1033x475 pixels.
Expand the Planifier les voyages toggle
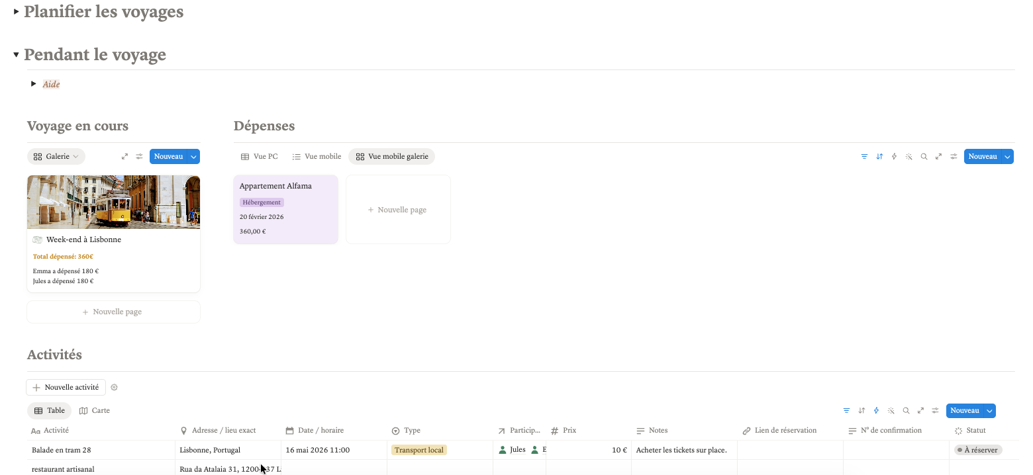pos(16,12)
